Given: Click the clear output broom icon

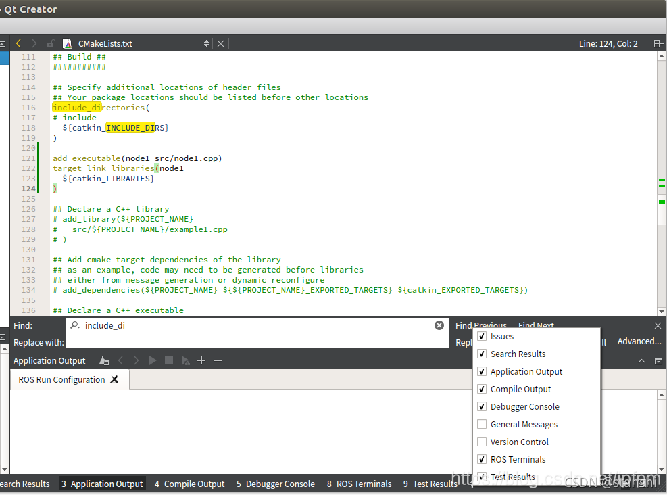Looking at the screenshot, I should (x=104, y=361).
